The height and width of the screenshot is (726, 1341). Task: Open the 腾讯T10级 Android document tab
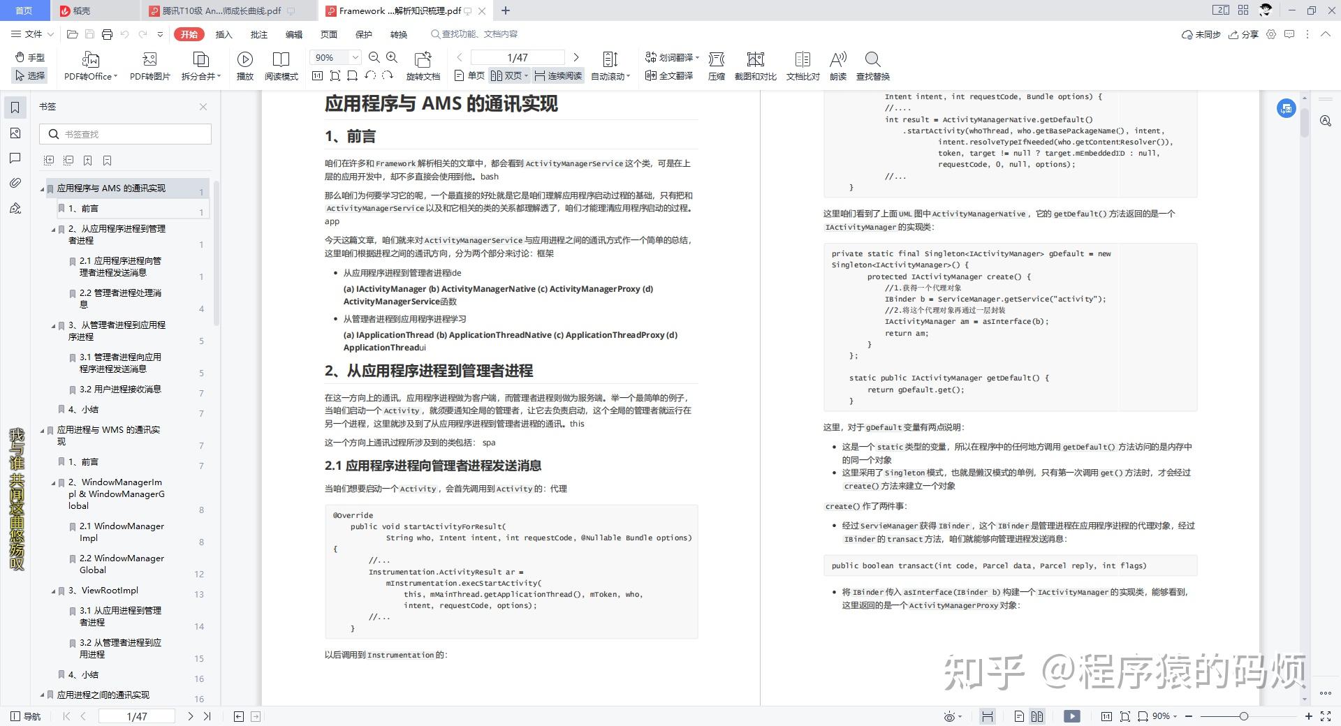[217, 10]
